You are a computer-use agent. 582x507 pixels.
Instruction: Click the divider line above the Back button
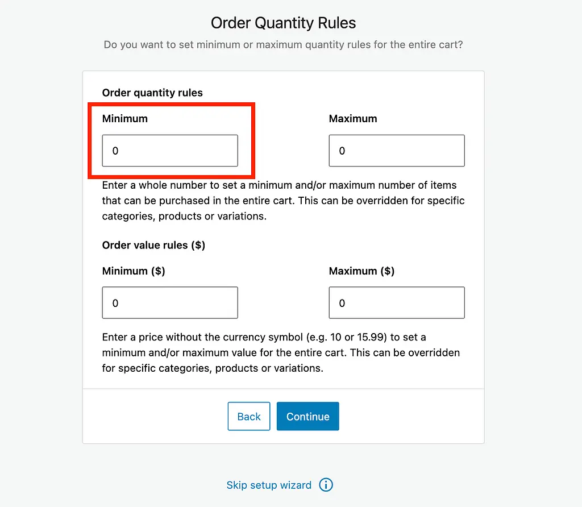[x=283, y=389]
